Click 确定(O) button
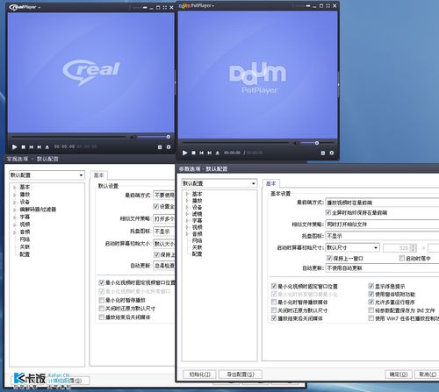Screen dimensions: 439x392 tap(399, 374)
